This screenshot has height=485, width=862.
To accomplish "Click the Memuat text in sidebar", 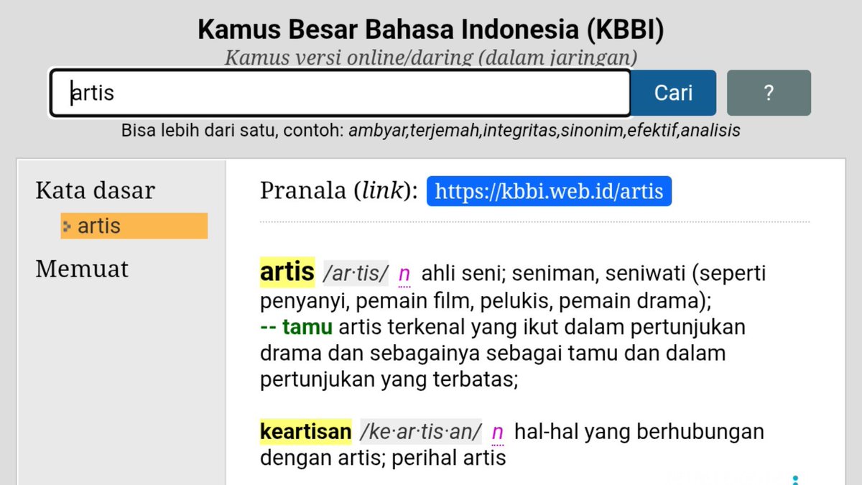I will 82,269.
